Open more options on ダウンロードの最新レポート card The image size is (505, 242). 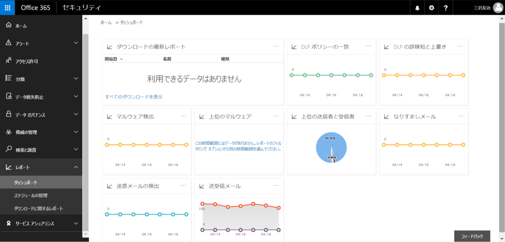(x=276, y=46)
